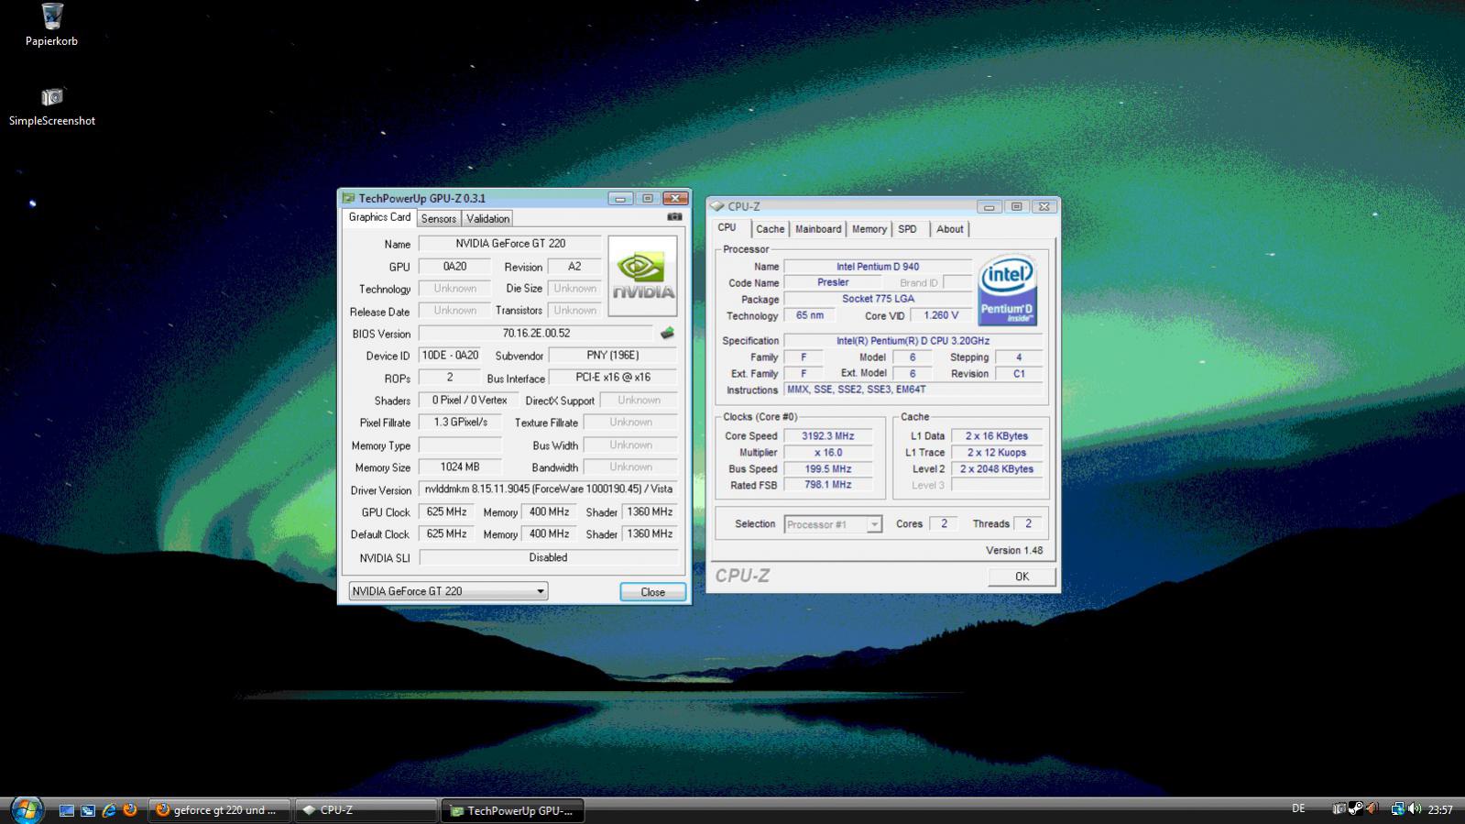Open the Windows Start orb

tap(27, 809)
